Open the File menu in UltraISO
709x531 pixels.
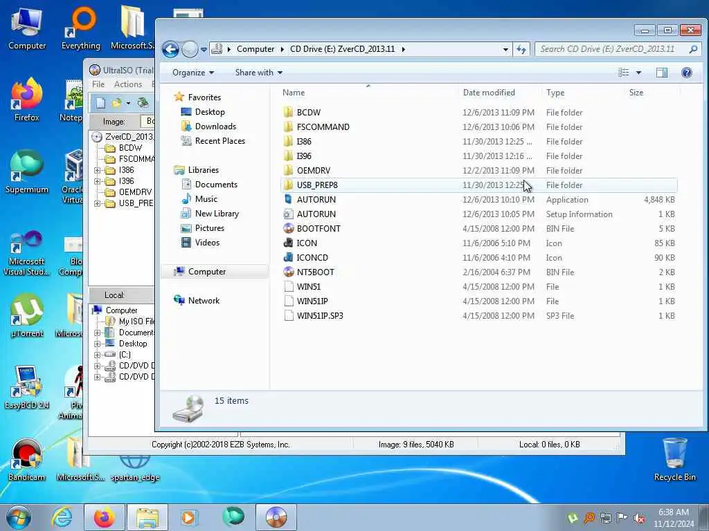point(98,84)
